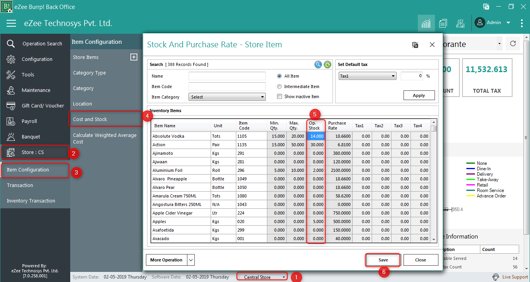Open the dashboard outlet dropdown arrow

click(499, 43)
